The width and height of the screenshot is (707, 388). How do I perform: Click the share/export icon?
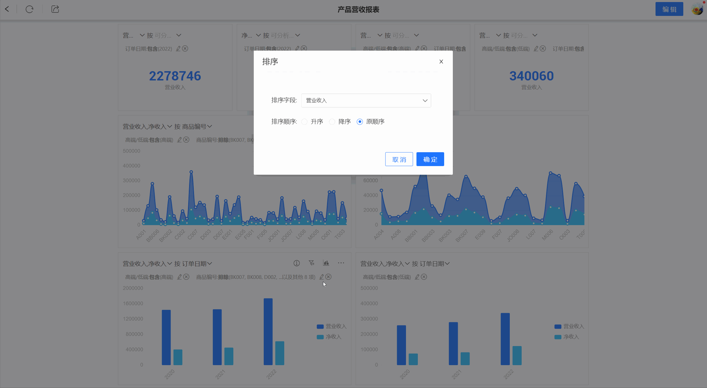[x=55, y=9]
